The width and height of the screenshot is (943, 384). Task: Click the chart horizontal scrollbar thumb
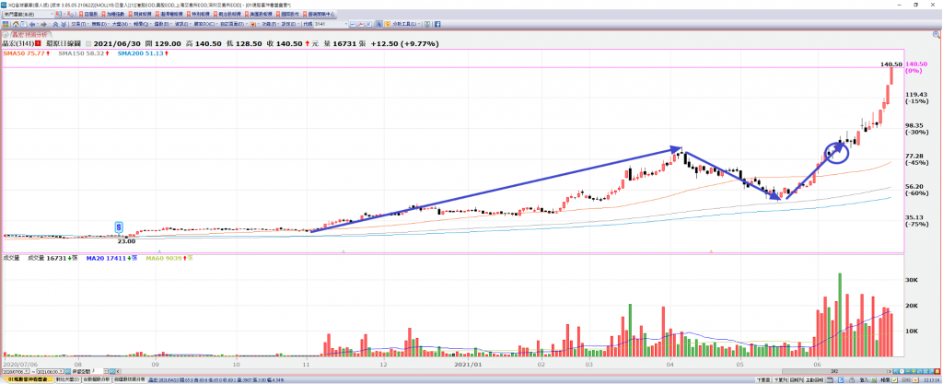click(834, 371)
